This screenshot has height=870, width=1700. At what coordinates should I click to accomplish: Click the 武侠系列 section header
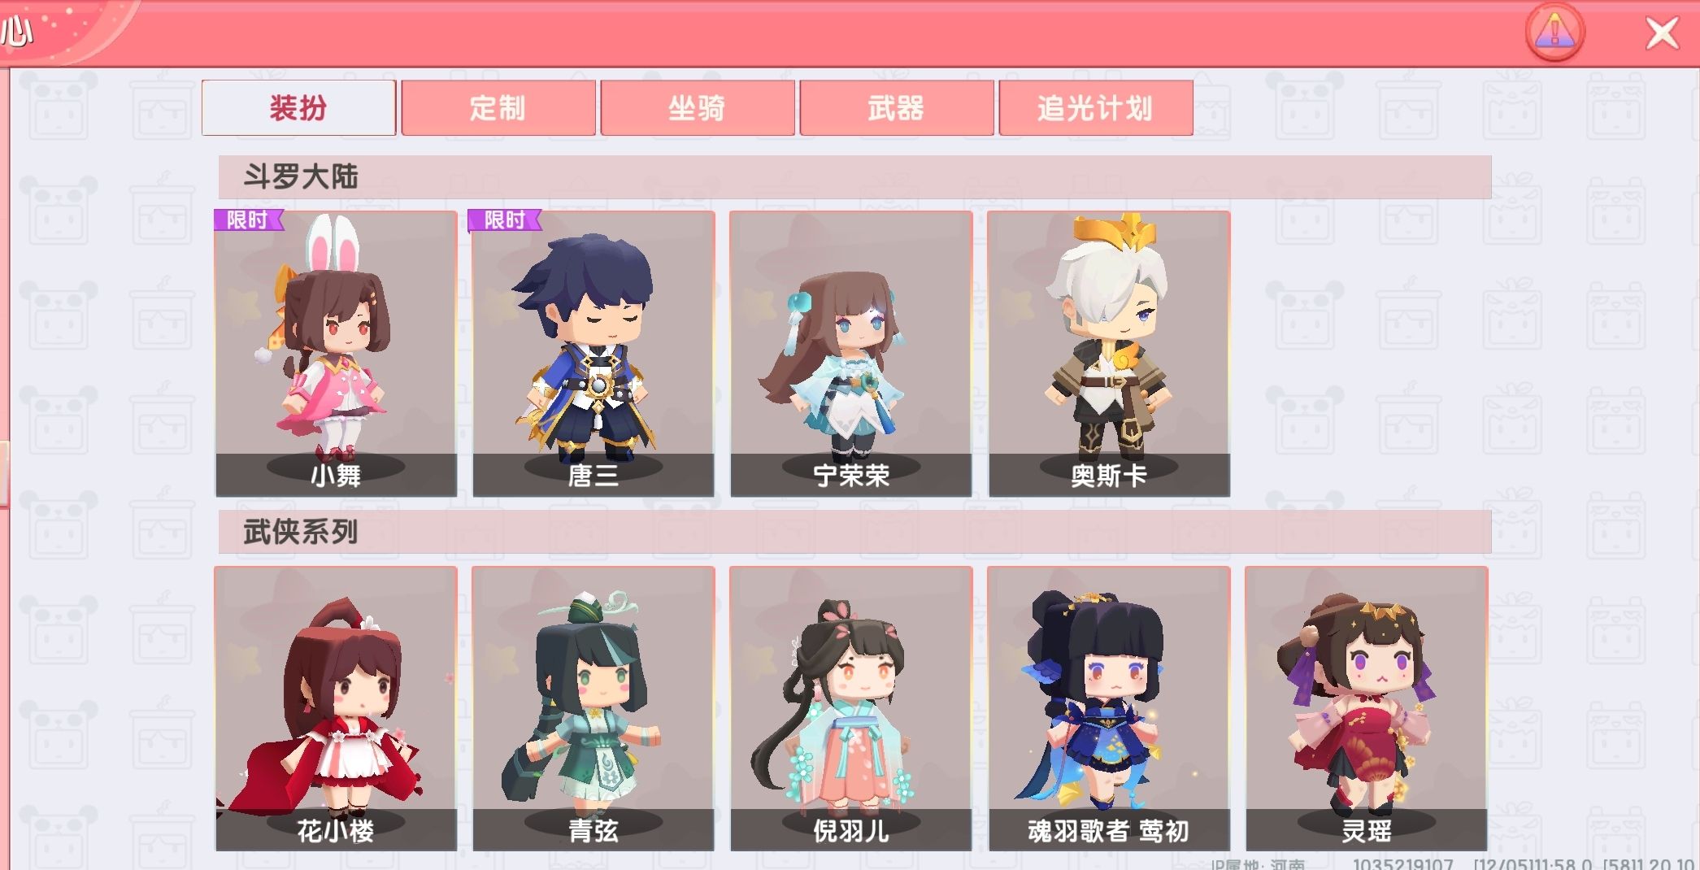click(x=854, y=532)
